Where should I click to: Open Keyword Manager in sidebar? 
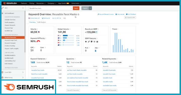tap(10, 43)
